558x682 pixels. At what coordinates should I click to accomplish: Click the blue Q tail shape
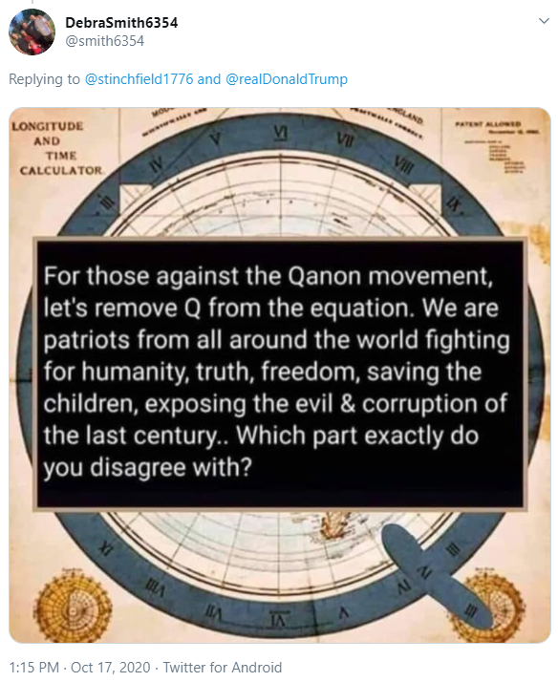437,577
